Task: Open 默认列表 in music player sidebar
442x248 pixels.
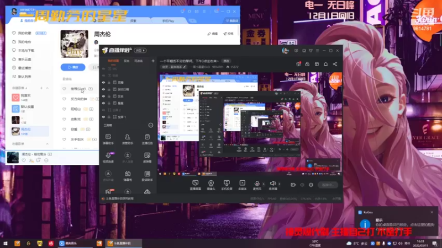Action: [x=24, y=77]
